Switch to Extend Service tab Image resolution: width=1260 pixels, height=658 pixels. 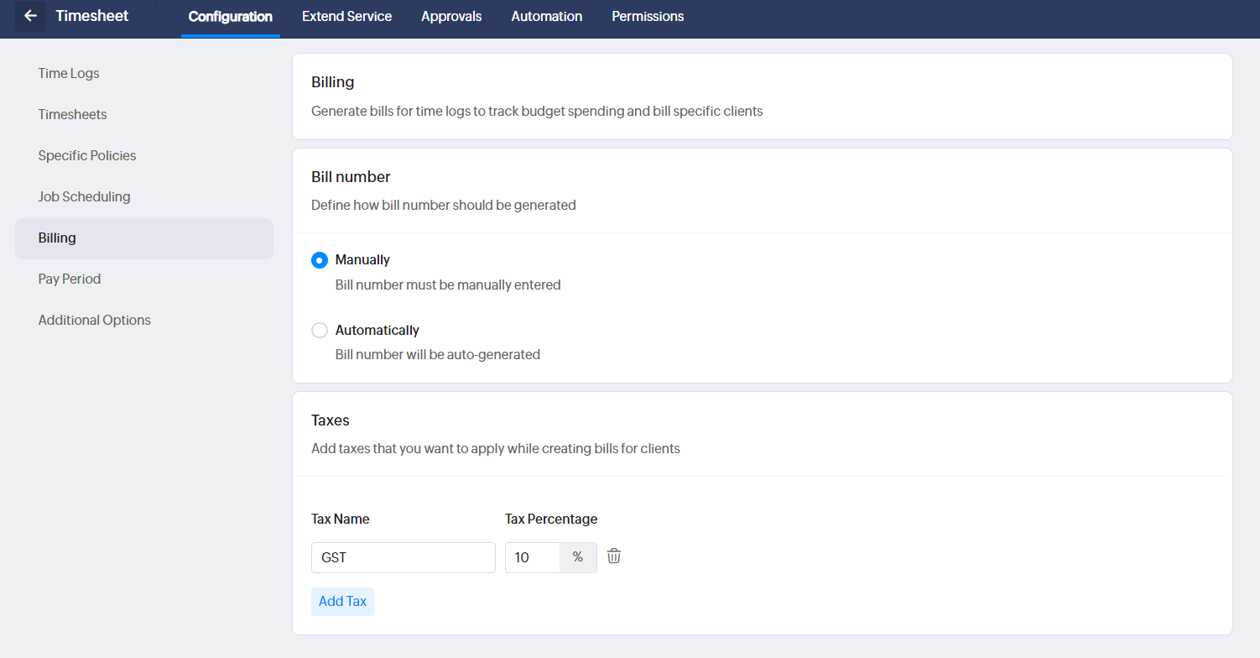tap(346, 17)
